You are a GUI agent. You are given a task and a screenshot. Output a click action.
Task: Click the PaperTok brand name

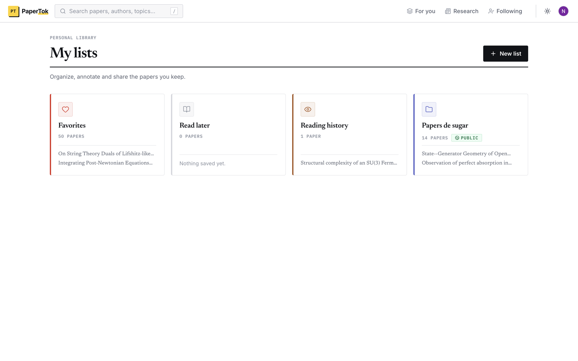[35, 11]
